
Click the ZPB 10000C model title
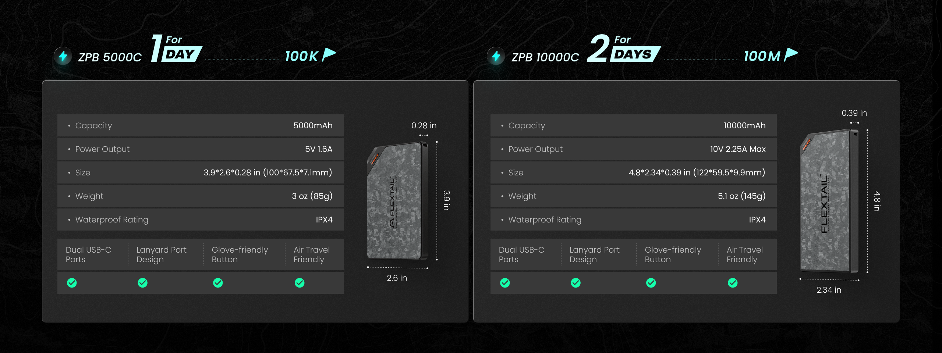[545, 57]
